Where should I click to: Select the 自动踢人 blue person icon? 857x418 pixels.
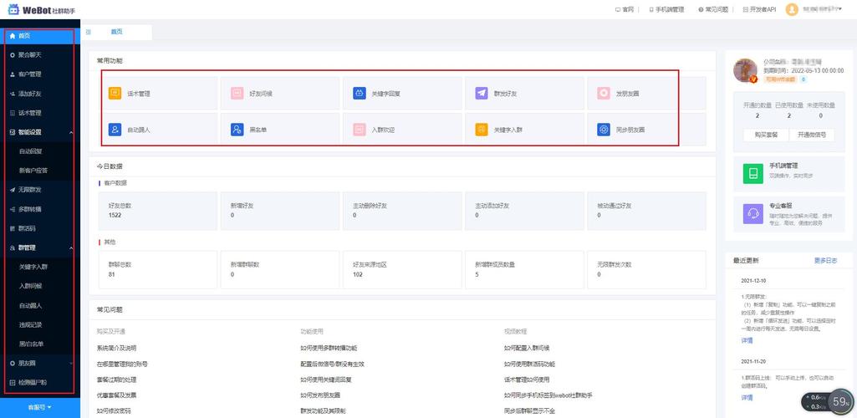(115, 130)
